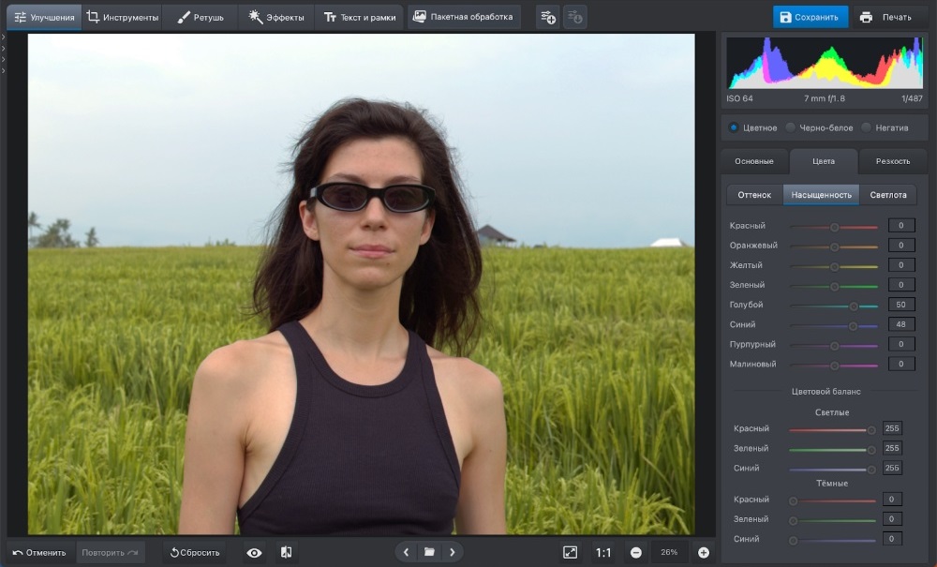937x567 pixels.
Task: Click the Сохранить button
Action: (x=811, y=17)
